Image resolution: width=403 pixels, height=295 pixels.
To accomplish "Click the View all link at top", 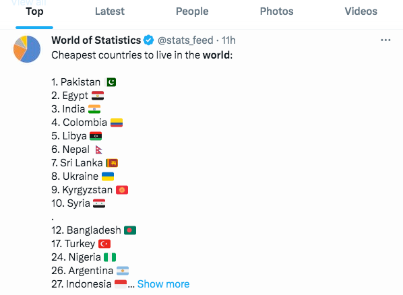I will [x=28, y=3].
